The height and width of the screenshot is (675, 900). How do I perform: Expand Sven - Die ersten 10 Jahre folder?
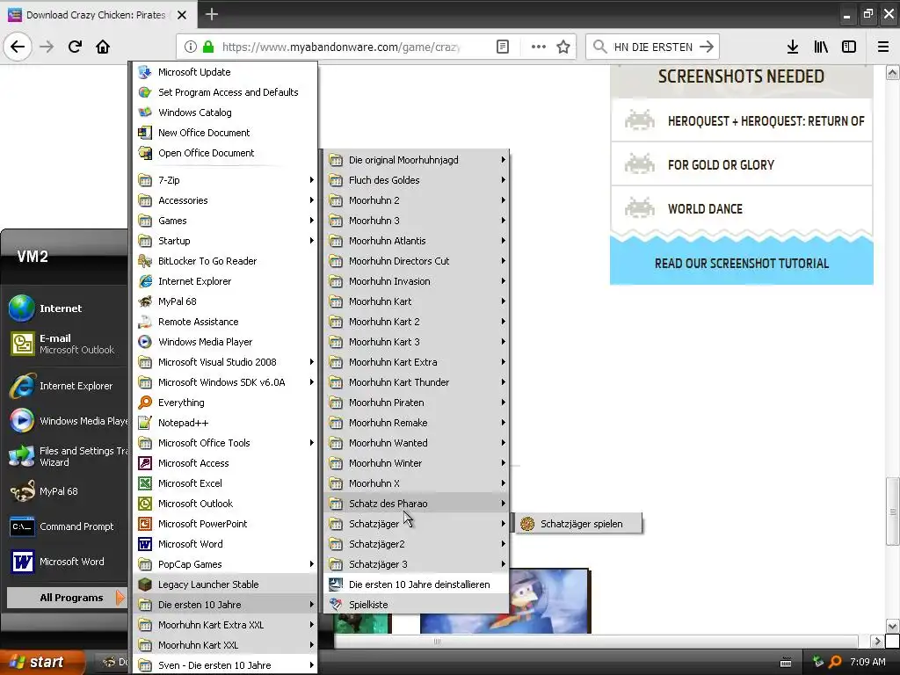(x=226, y=664)
